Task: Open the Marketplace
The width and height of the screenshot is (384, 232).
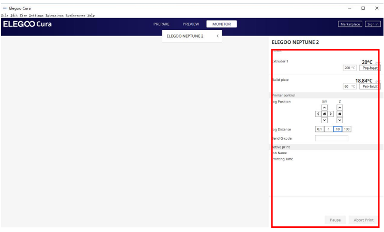Action: 350,24
